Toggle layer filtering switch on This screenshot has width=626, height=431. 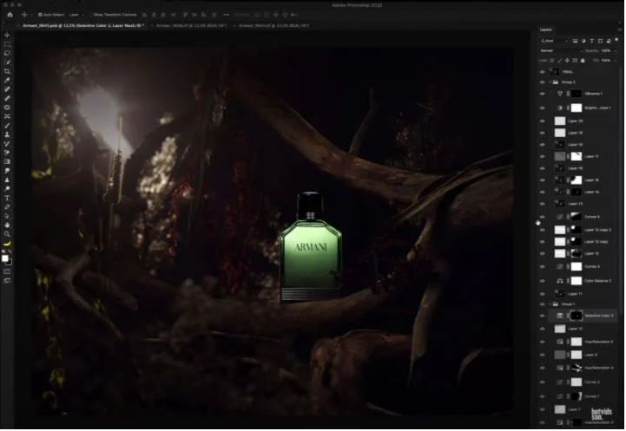[616, 40]
